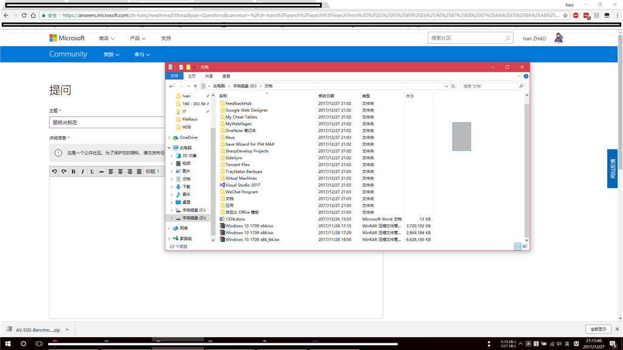
Task: Click the 网站反馈 side button
Action: pos(612,169)
